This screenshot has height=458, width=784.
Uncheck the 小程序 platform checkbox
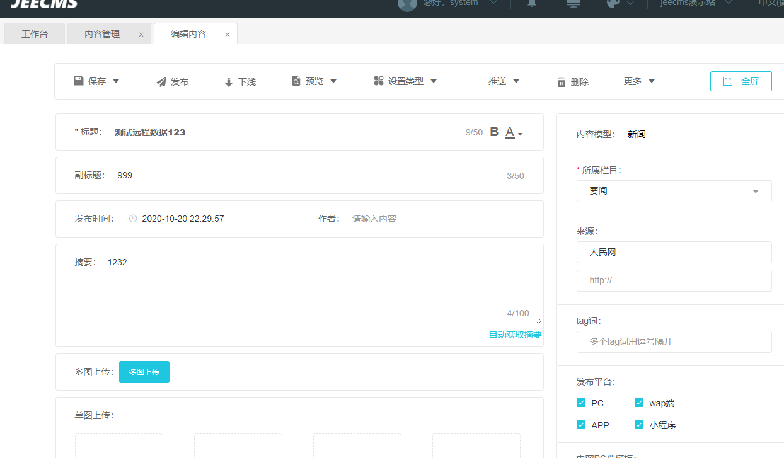coord(639,425)
